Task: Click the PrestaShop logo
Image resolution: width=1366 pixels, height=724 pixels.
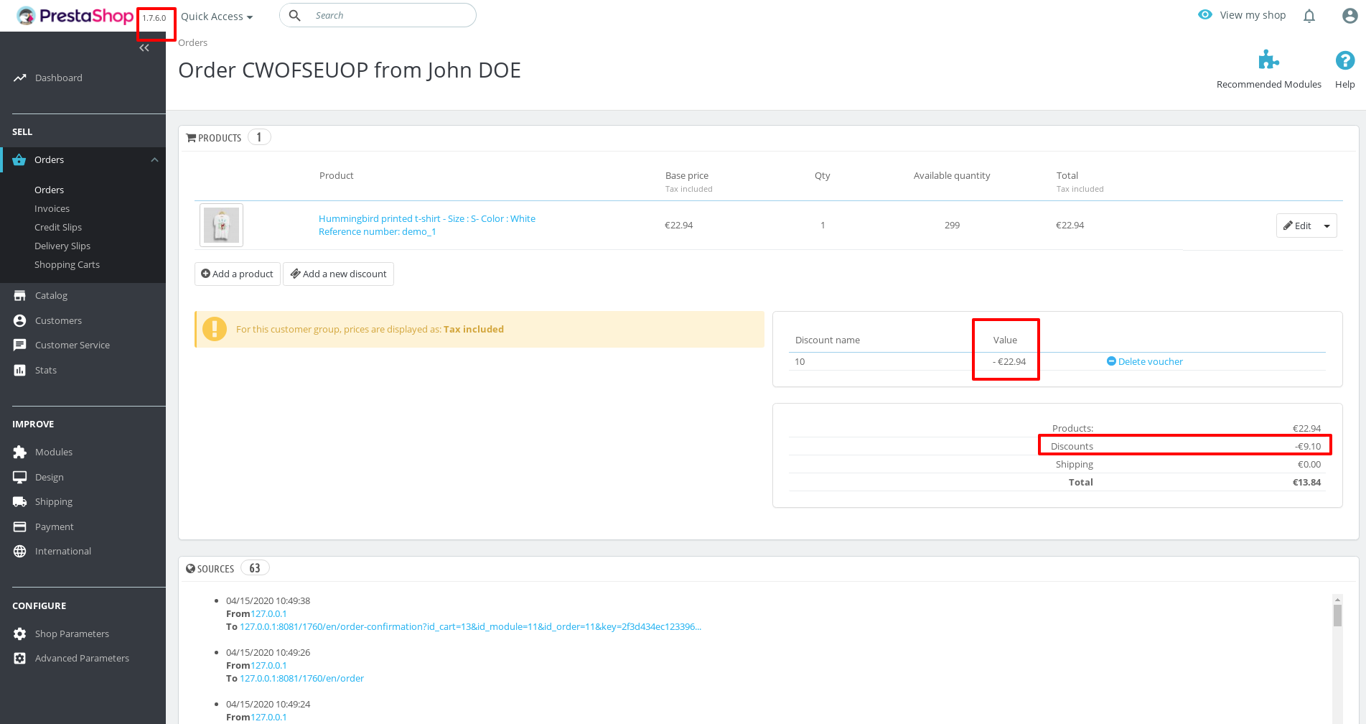Action: pos(75,16)
